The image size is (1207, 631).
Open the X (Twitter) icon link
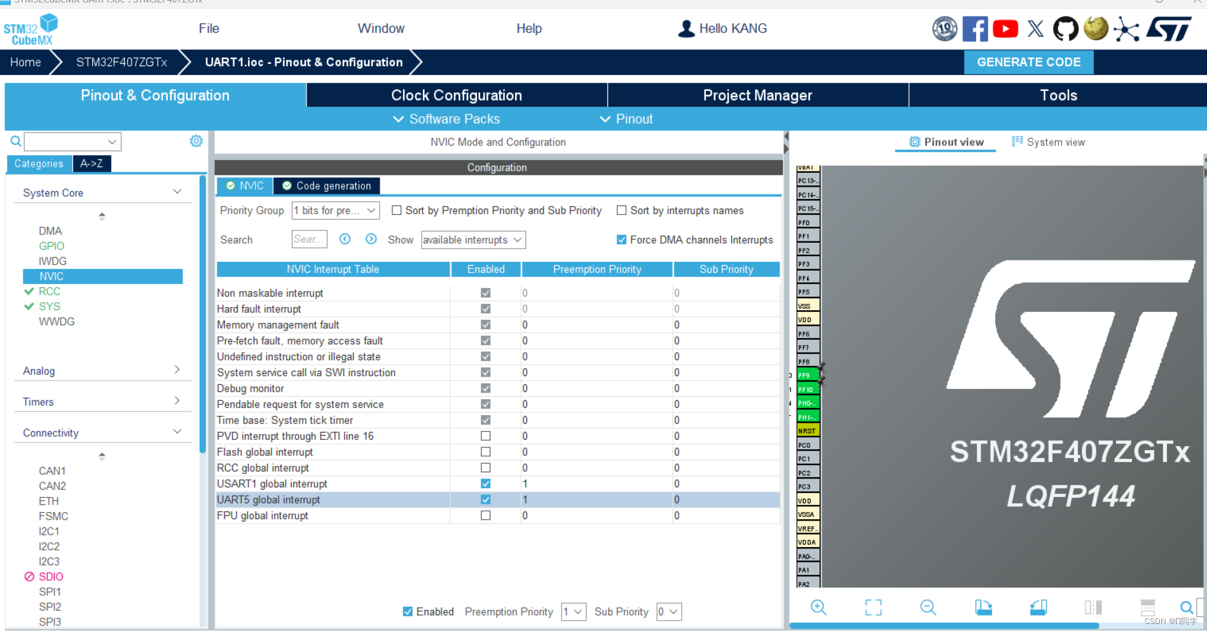1035,29
